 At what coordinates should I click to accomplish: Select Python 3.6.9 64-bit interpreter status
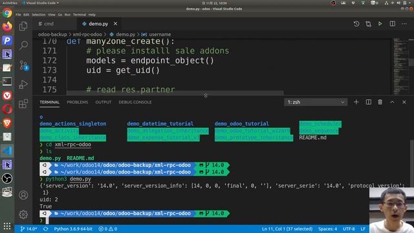(x=73, y=228)
